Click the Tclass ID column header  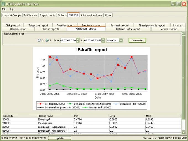click(20, 116)
